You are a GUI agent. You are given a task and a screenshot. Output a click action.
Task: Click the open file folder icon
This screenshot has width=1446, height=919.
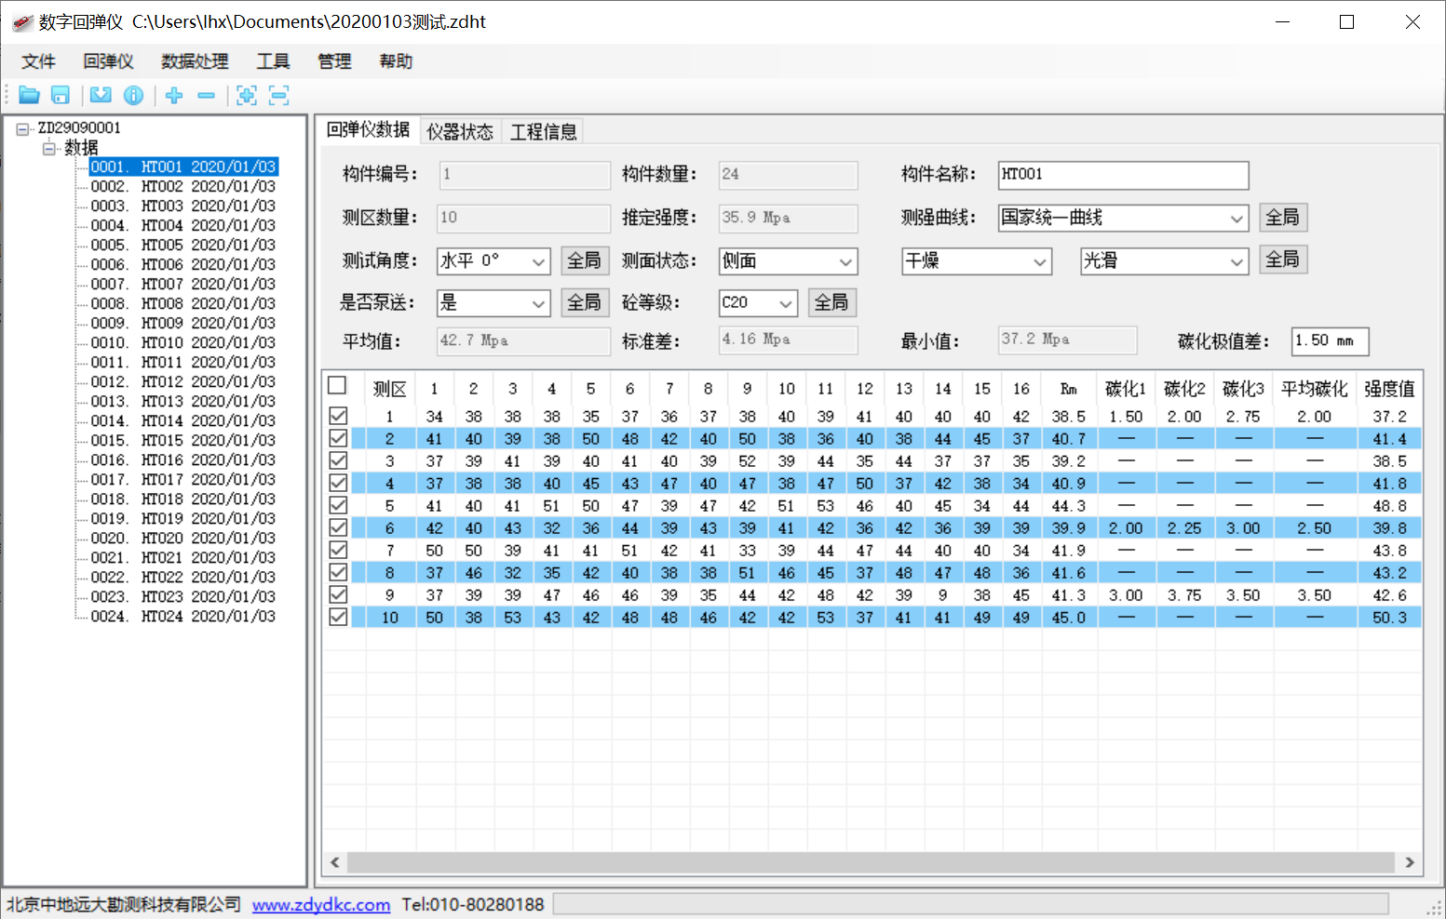29,95
